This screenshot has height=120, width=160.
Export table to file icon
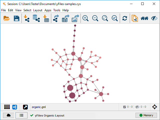pyautogui.click(x=65, y=18)
